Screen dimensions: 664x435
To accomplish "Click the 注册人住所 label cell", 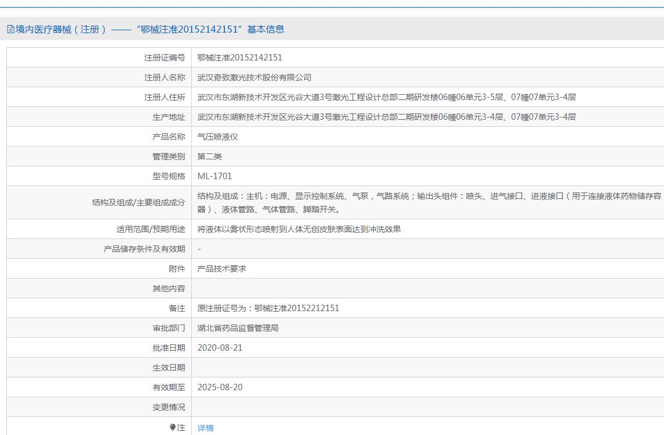I will (x=99, y=97).
